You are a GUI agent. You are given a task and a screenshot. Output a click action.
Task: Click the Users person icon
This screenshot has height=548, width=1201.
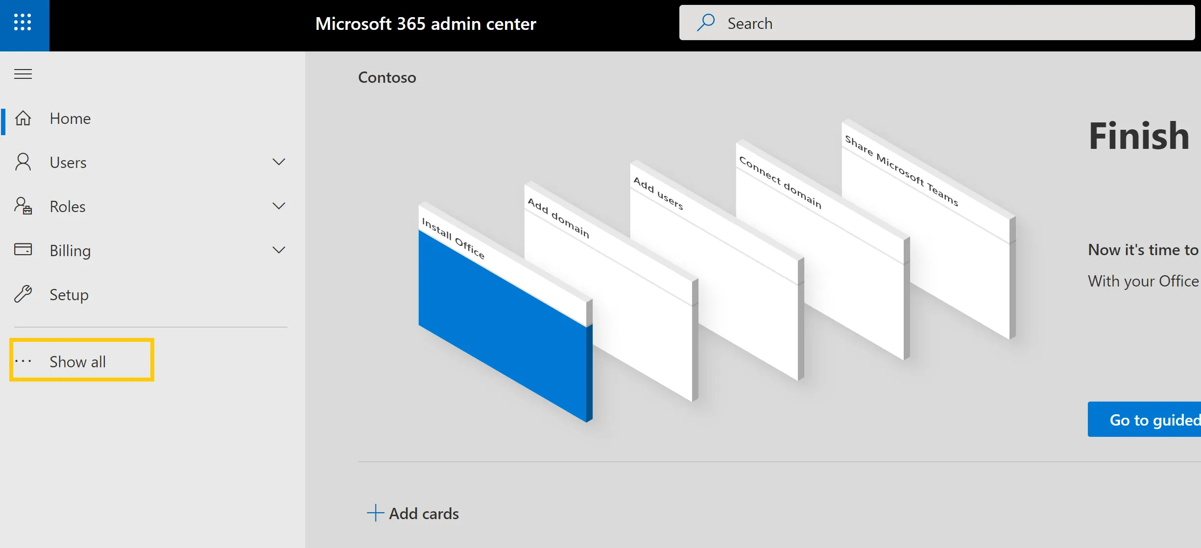[23, 162]
